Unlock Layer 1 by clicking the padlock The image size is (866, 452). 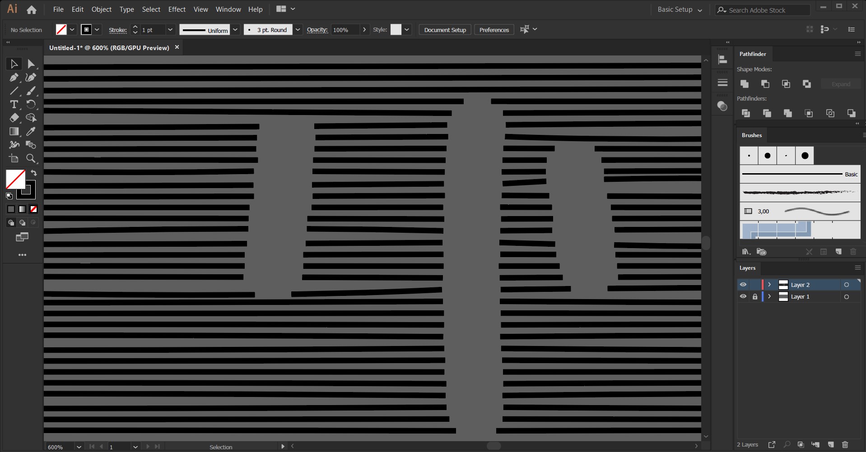[755, 296]
